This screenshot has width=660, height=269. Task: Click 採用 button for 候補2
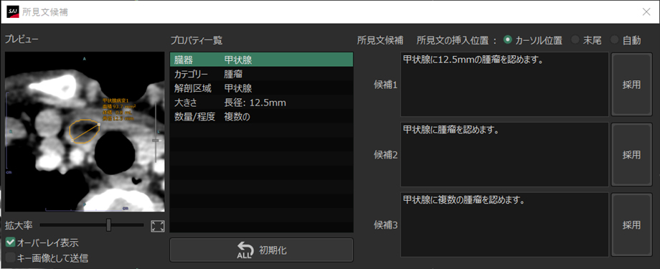tap(631, 155)
